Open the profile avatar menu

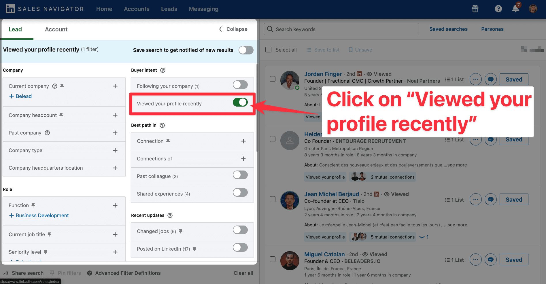pyautogui.click(x=533, y=9)
